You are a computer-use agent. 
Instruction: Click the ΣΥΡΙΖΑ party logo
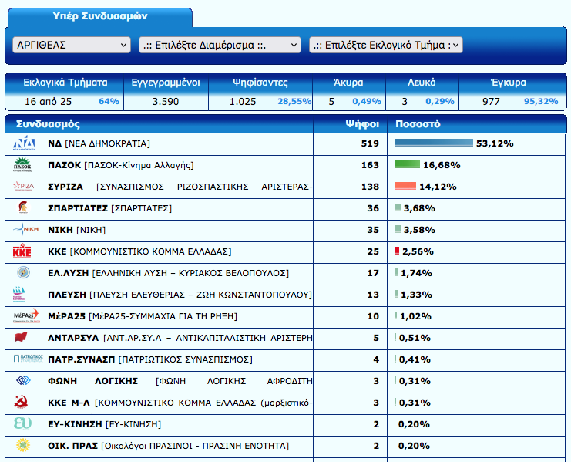click(x=24, y=187)
